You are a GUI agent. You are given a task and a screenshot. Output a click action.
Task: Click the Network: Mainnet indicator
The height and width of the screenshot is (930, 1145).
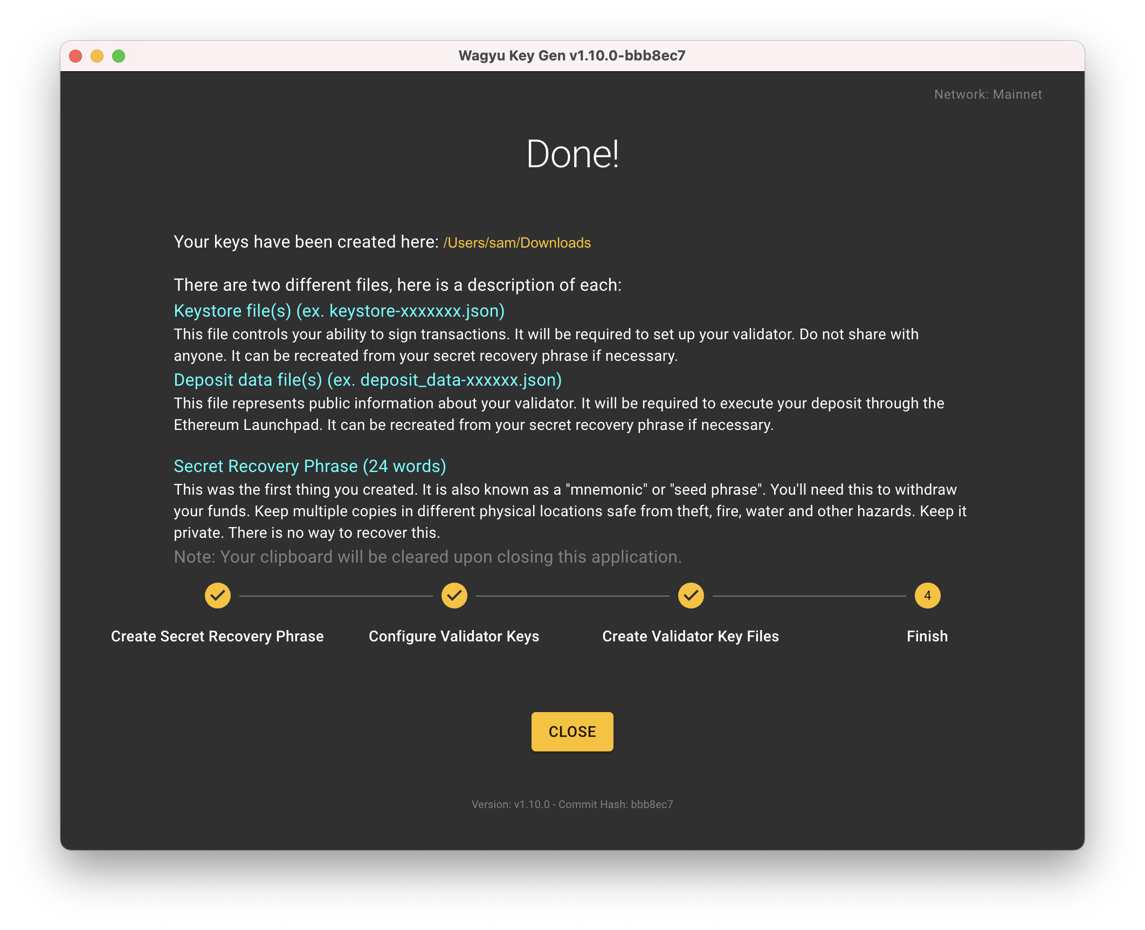coord(988,94)
